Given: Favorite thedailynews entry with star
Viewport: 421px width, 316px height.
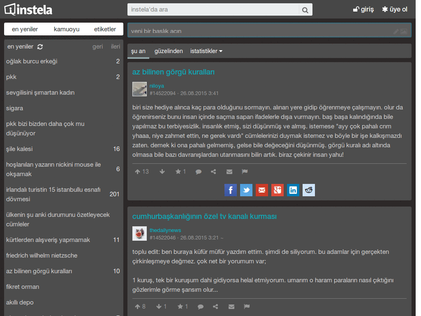Looking at the screenshot, I should [180, 307].
